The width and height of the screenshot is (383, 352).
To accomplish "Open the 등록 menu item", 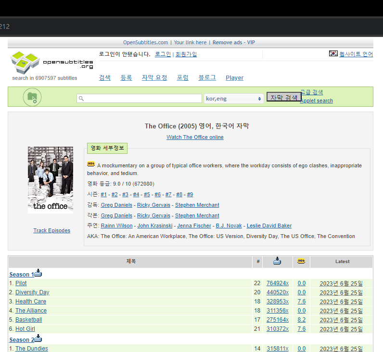I will 126,77.
